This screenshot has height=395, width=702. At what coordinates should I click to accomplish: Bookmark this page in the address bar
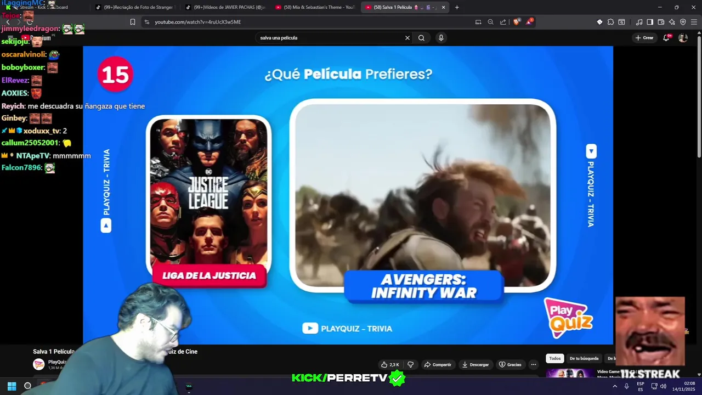coord(132,22)
